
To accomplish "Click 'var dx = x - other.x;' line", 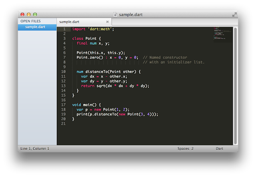I will pyautogui.click(x=104, y=76).
